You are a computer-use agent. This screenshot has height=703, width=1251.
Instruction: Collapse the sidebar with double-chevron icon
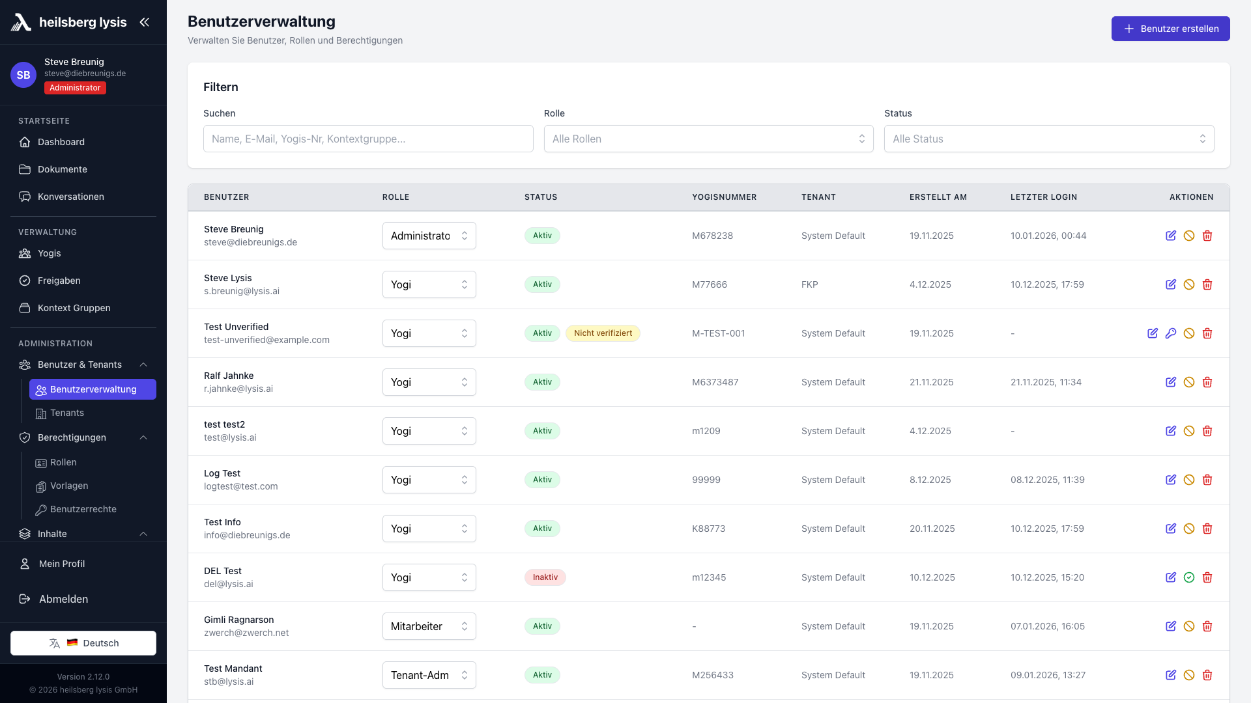pos(144,22)
